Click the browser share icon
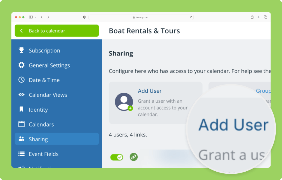 pyautogui.click(x=252, y=17)
